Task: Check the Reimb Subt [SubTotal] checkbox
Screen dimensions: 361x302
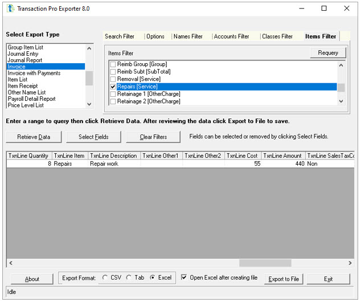Action: coord(113,72)
